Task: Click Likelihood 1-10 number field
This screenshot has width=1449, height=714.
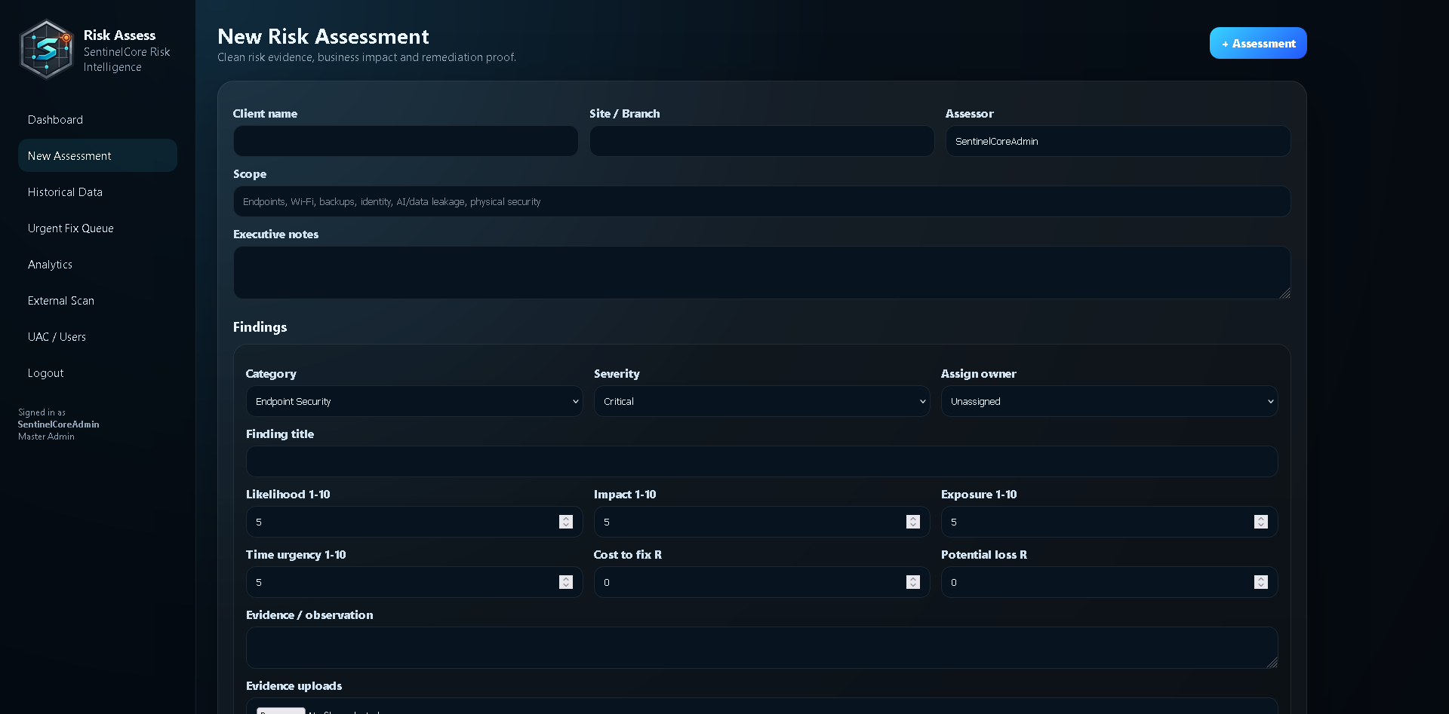Action: point(414,522)
